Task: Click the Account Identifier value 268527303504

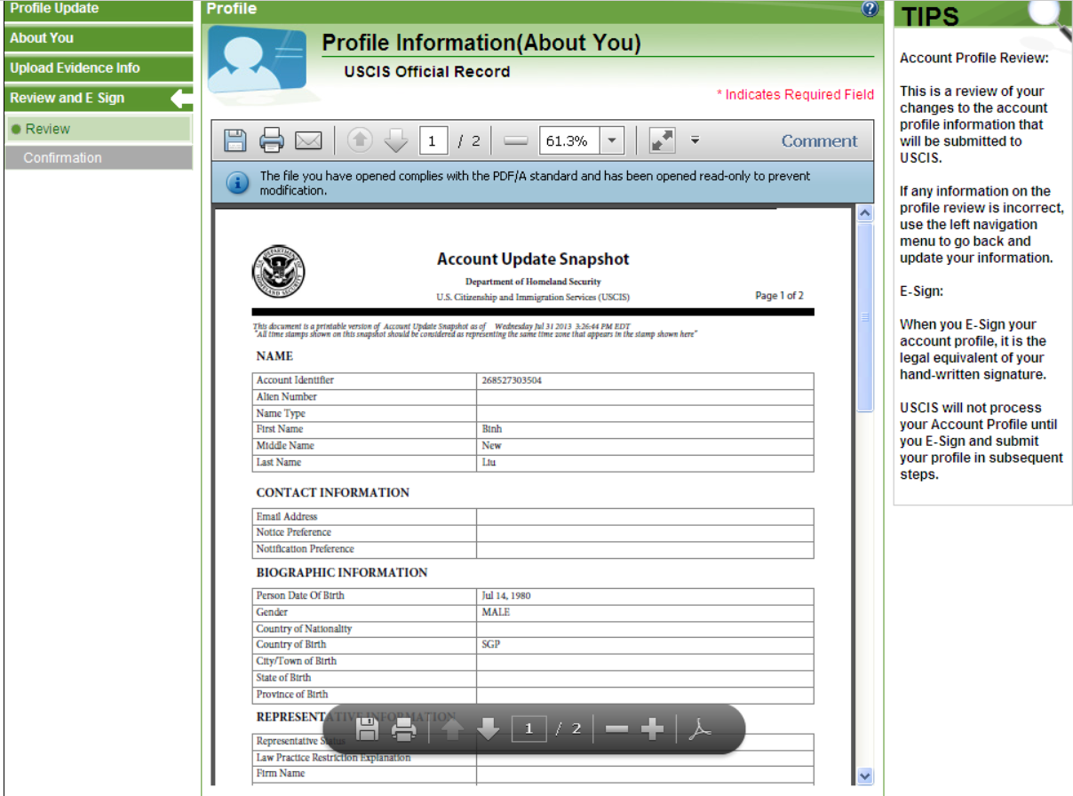Action: (x=512, y=380)
